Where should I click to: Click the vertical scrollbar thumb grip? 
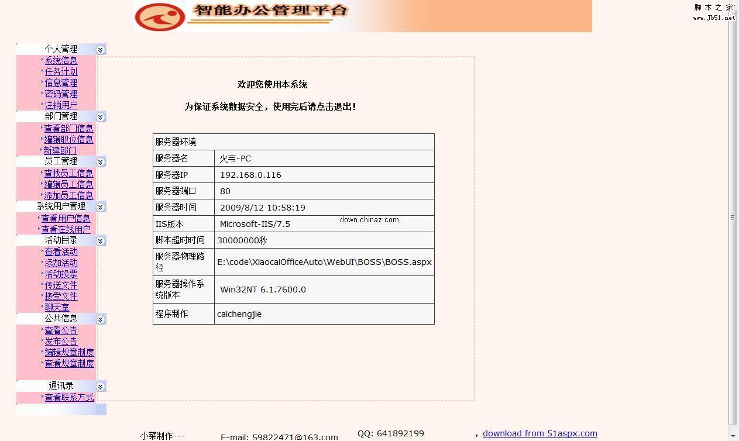[733, 217]
